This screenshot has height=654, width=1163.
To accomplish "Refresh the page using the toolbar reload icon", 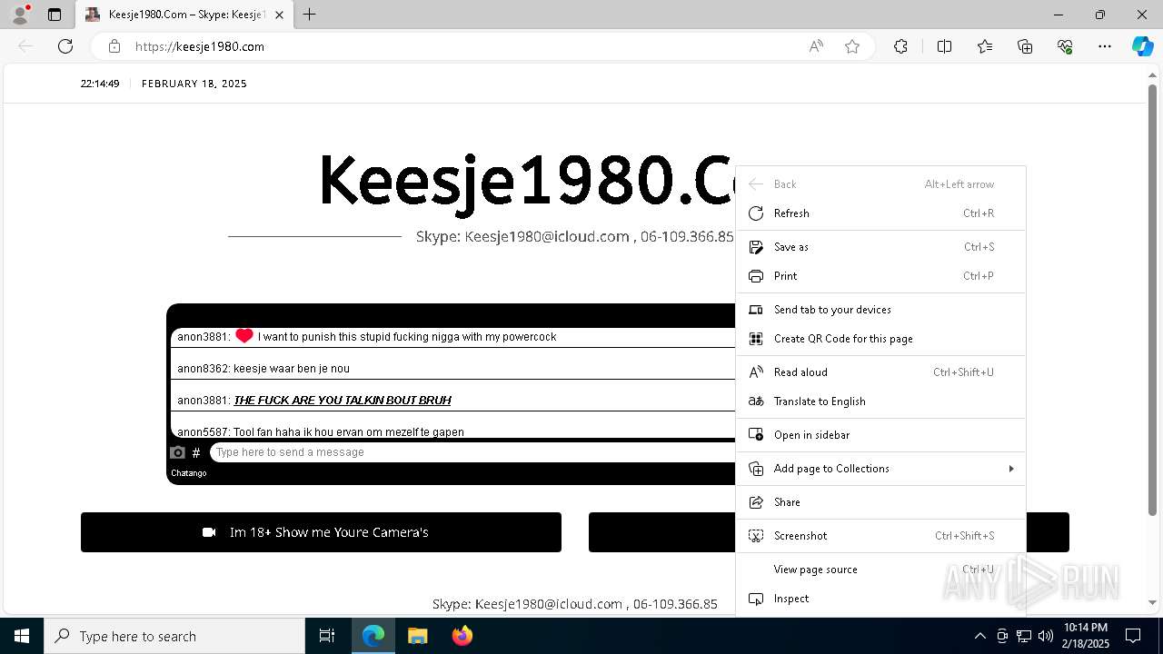I will 65,46.
